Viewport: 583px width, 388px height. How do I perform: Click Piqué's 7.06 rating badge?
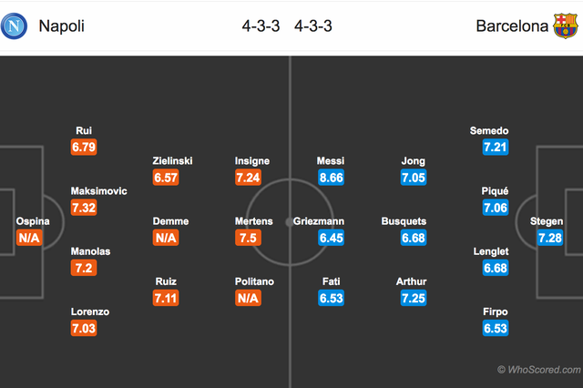[x=496, y=209]
